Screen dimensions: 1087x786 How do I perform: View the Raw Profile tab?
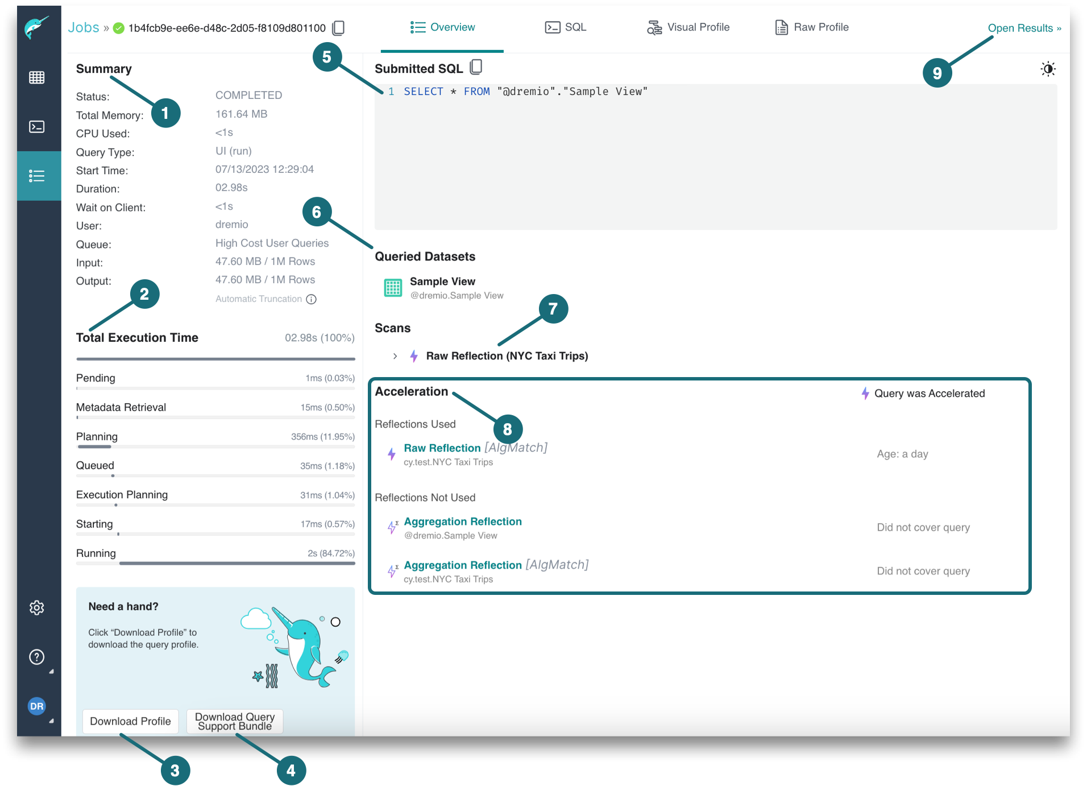pos(811,27)
